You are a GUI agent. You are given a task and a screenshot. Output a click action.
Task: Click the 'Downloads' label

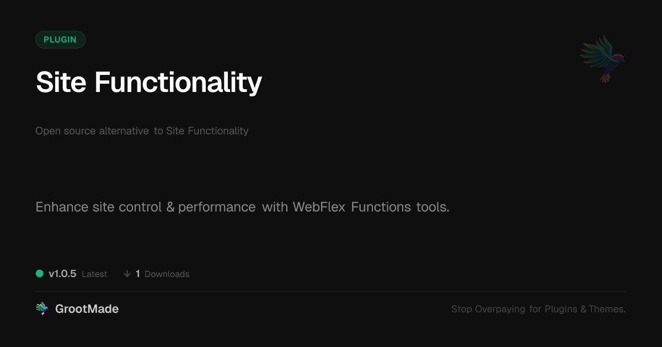(167, 274)
